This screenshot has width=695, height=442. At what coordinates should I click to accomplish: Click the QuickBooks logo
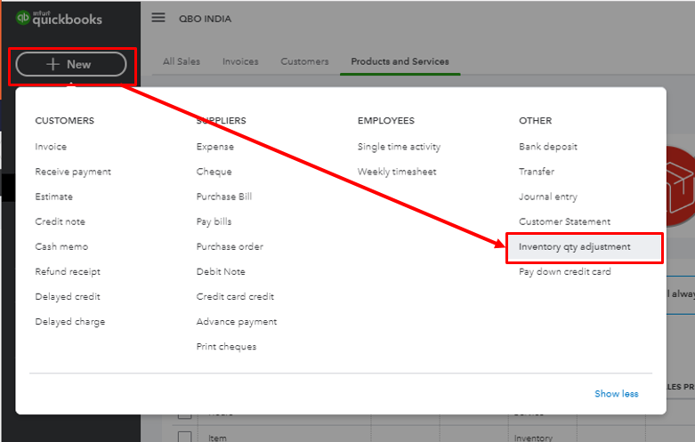[x=59, y=19]
